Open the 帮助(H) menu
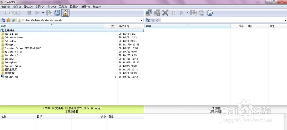 [x=97, y=7]
